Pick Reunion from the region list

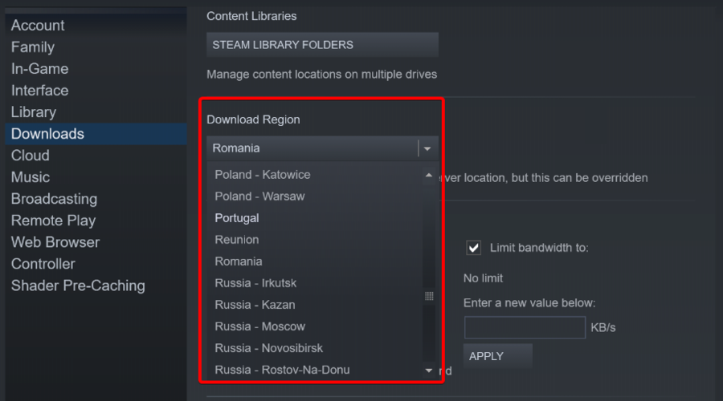(237, 240)
